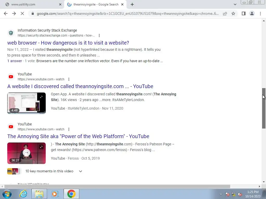Go forward with the forward arrow
The height and width of the screenshot is (199, 266).
14,13
